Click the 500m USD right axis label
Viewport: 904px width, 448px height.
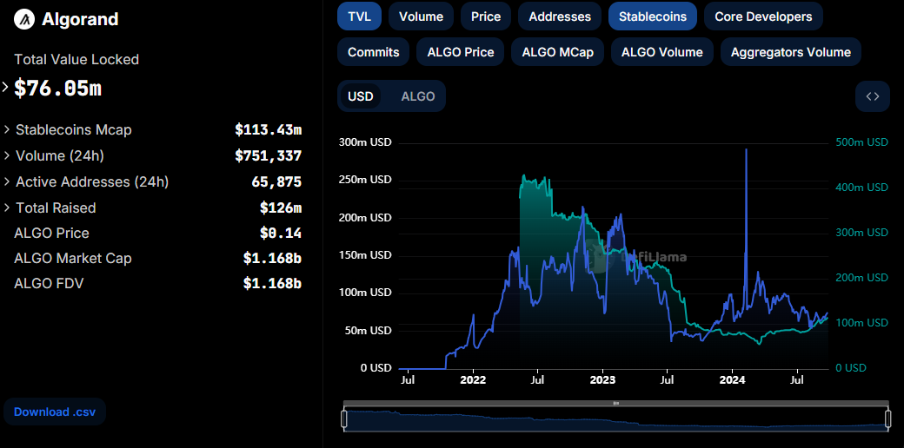pos(862,142)
